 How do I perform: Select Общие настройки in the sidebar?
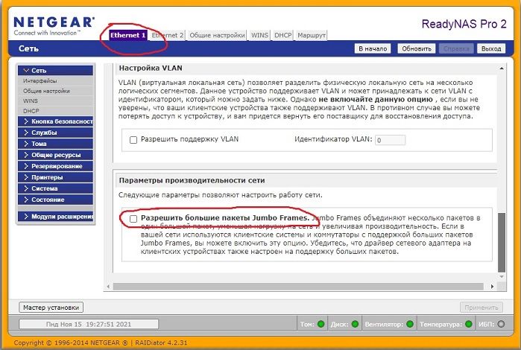point(46,91)
